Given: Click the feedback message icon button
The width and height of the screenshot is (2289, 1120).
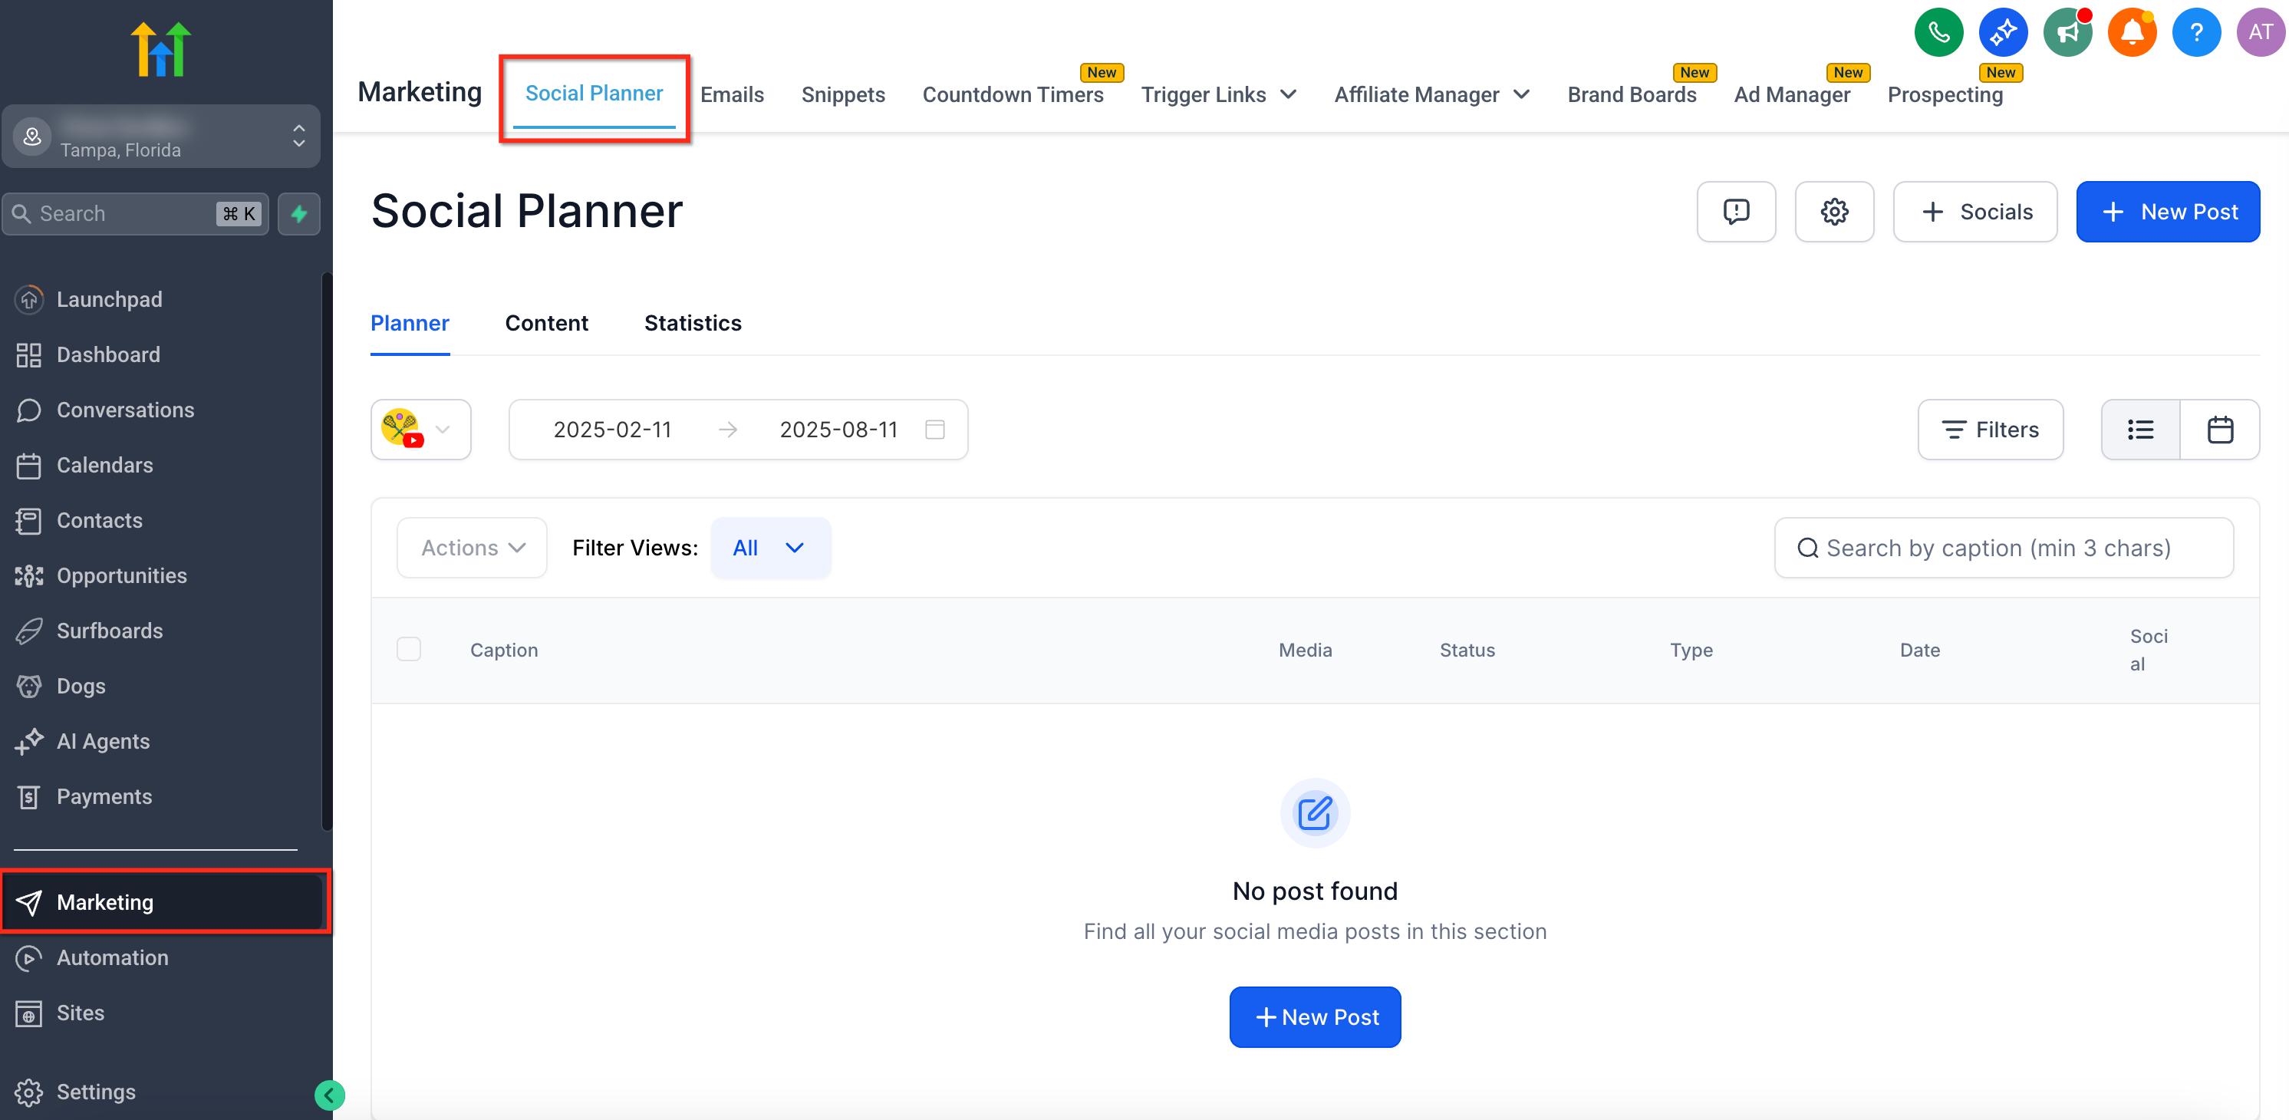Looking at the screenshot, I should (x=1735, y=212).
